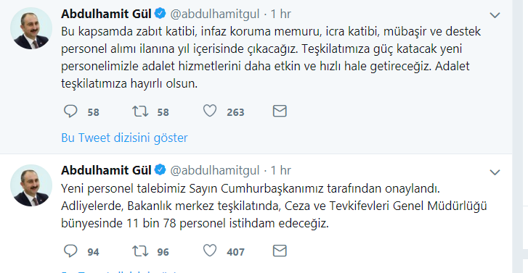528x273 pixels.
Task: Click Abdulhamit Gül name in second tweet
Action: click(x=106, y=171)
